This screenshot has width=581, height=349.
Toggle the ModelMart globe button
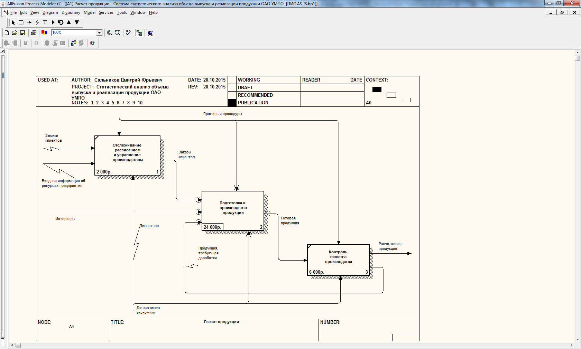tap(150, 33)
